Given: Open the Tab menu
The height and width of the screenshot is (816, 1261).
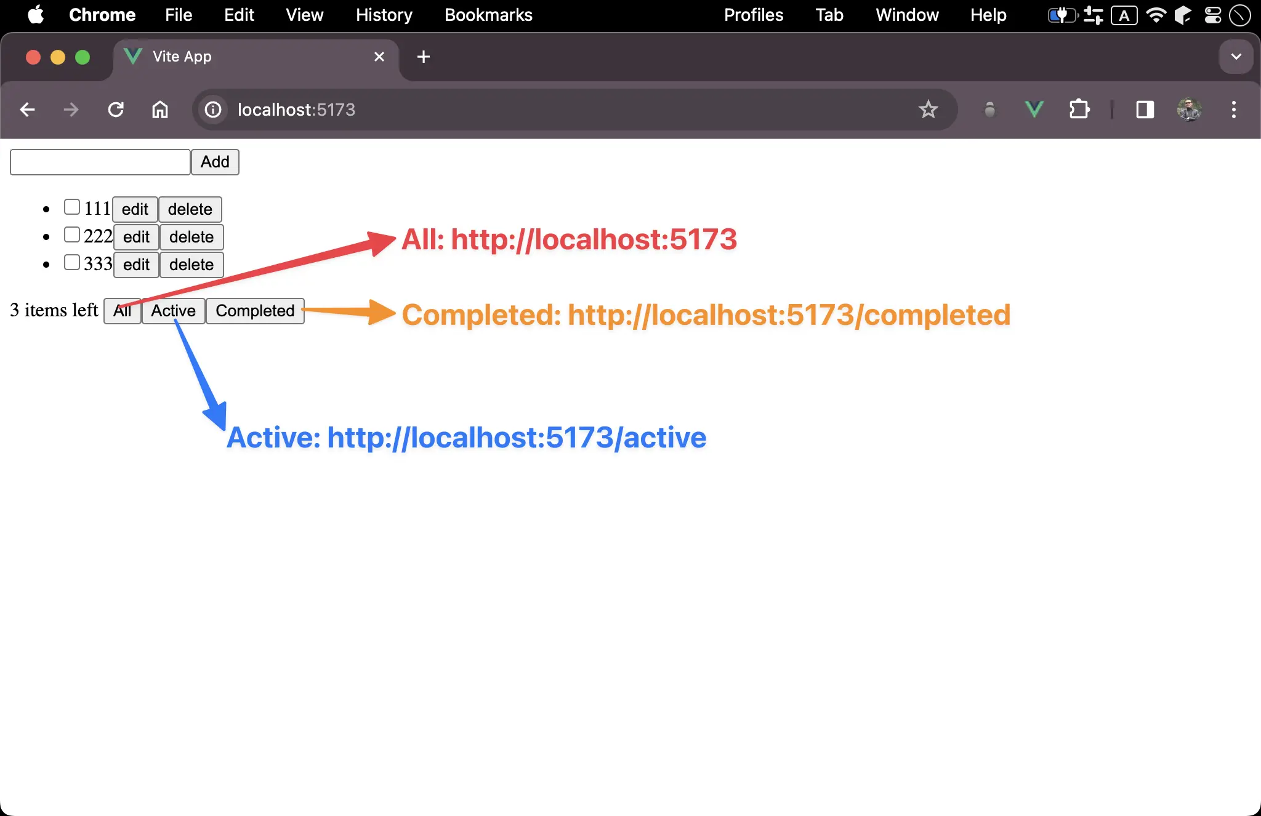Looking at the screenshot, I should click(829, 15).
